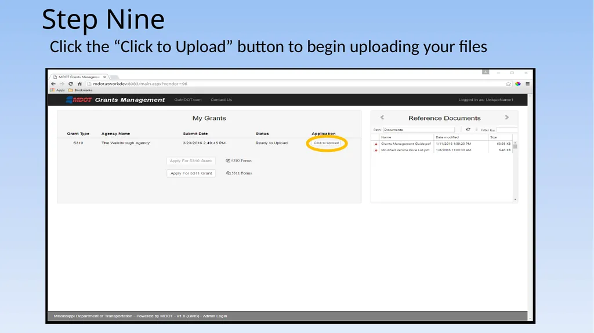Click the document list scroll-down arrow
594x333 pixels.
coord(515,199)
